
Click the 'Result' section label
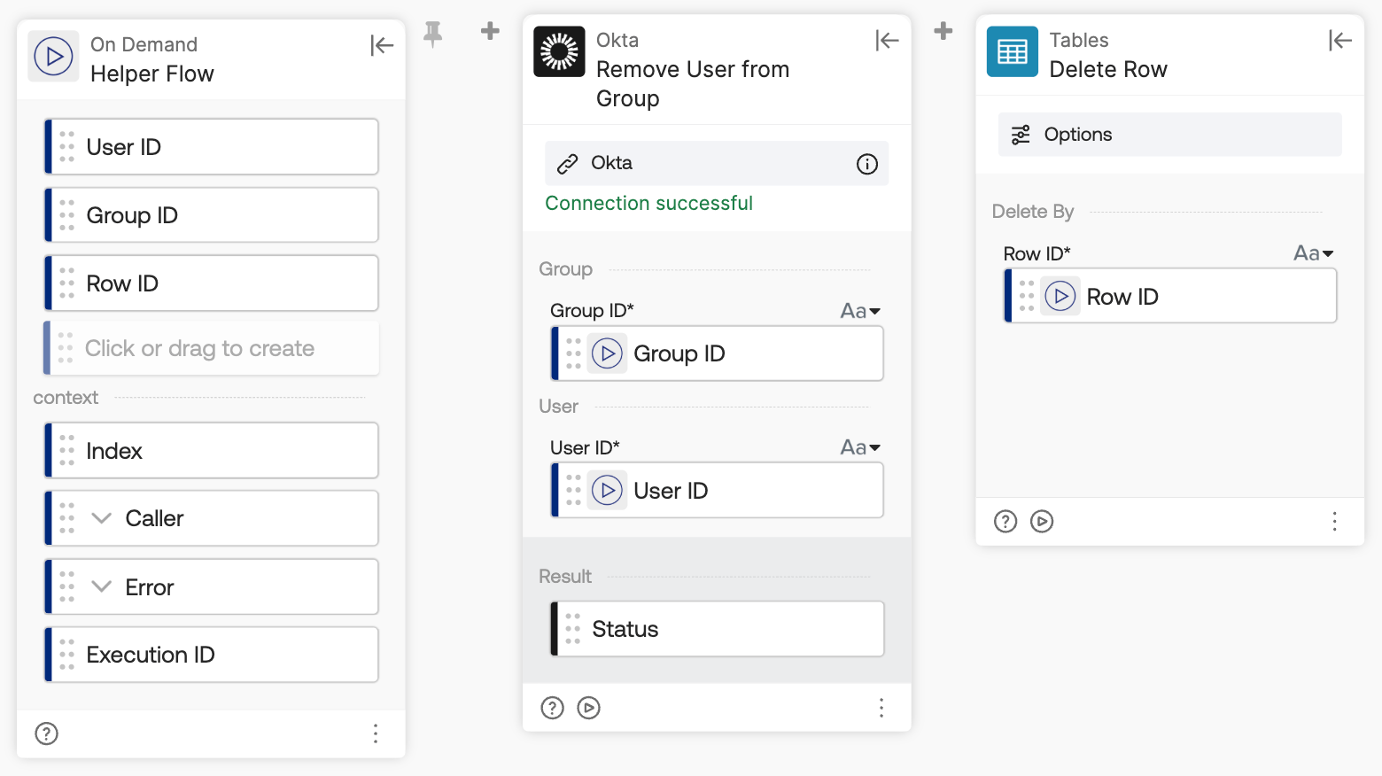(565, 577)
